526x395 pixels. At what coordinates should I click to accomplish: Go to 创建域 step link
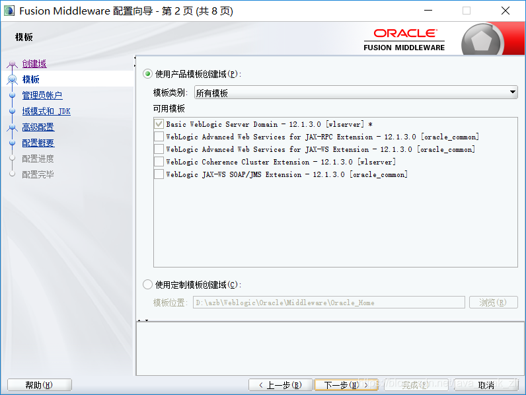34,63
